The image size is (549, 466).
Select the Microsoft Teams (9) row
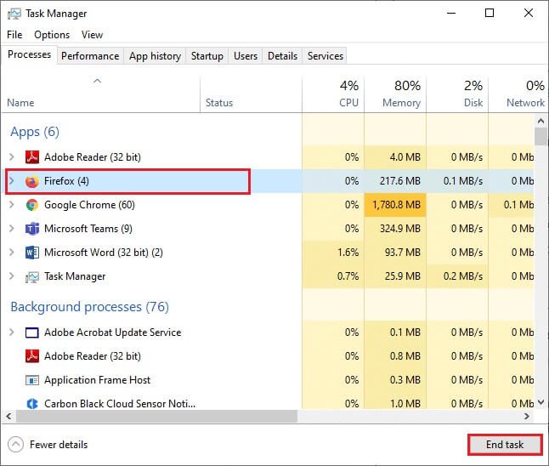(268, 229)
